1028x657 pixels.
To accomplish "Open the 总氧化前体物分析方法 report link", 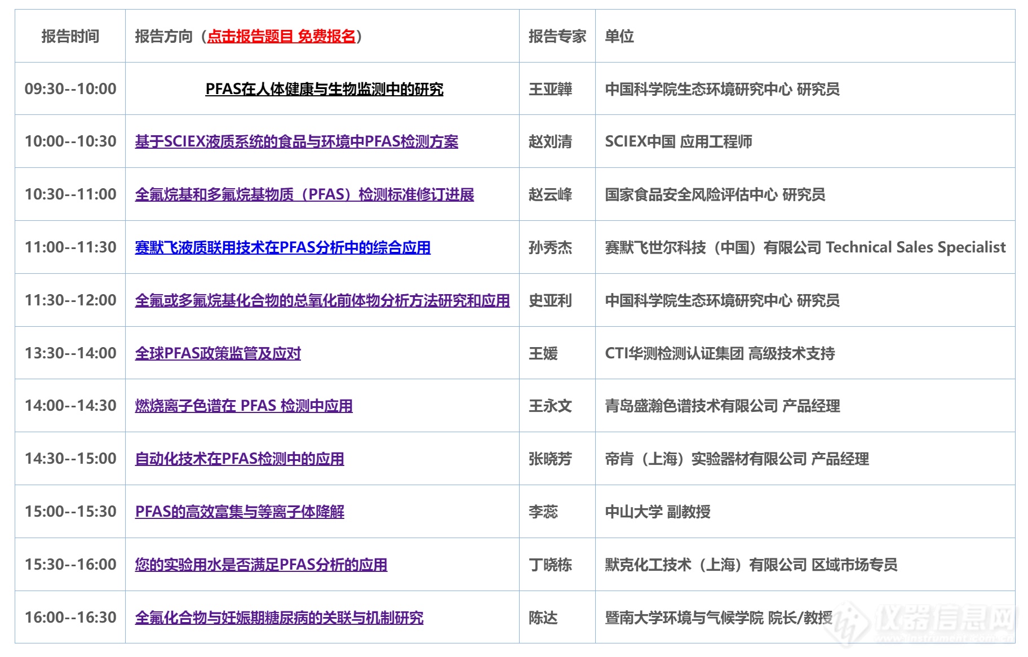I will (322, 300).
